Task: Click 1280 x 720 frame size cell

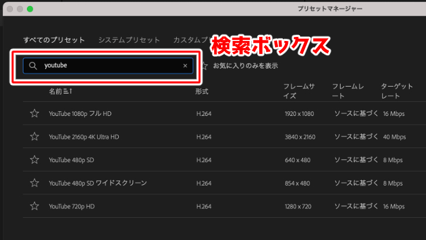Action: pyautogui.click(x=298, y=206)
